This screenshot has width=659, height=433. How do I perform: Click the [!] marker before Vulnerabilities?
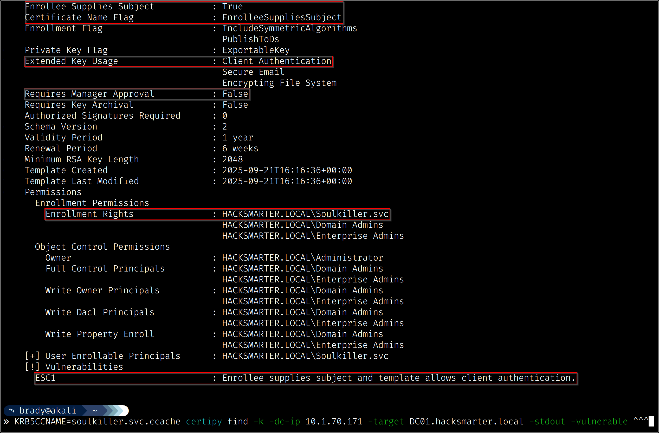tap(32, 367)
